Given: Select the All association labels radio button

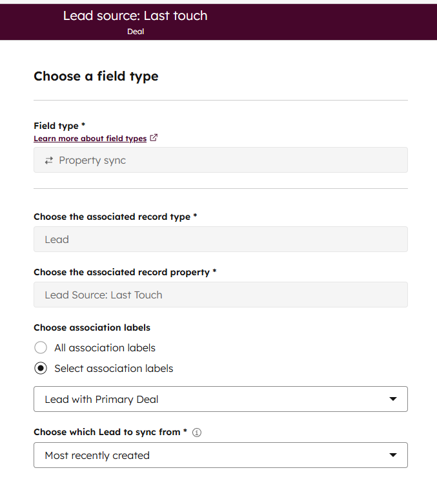Looking at the screenshot, I should tap(41, 348).
